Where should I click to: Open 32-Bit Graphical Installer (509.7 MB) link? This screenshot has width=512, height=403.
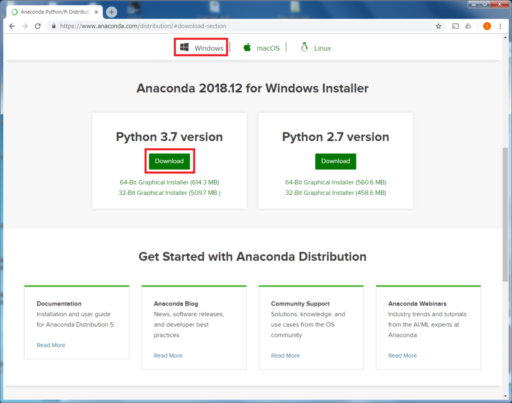[169, 192]
